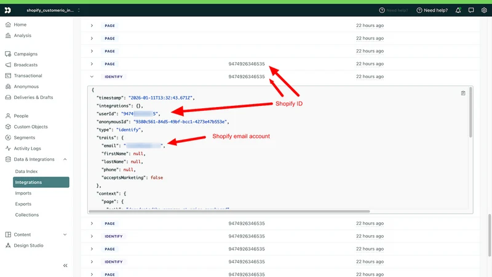Click the timestamp value in JSON
This screenshot has height=277, width=492.
[x=161, y=98]
